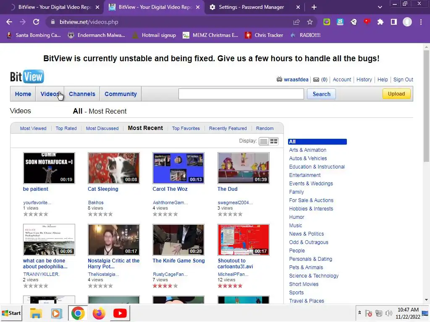Screen dimensions: 430x322
Task: Click the yellow Upload button
Action: click(396, 94)
